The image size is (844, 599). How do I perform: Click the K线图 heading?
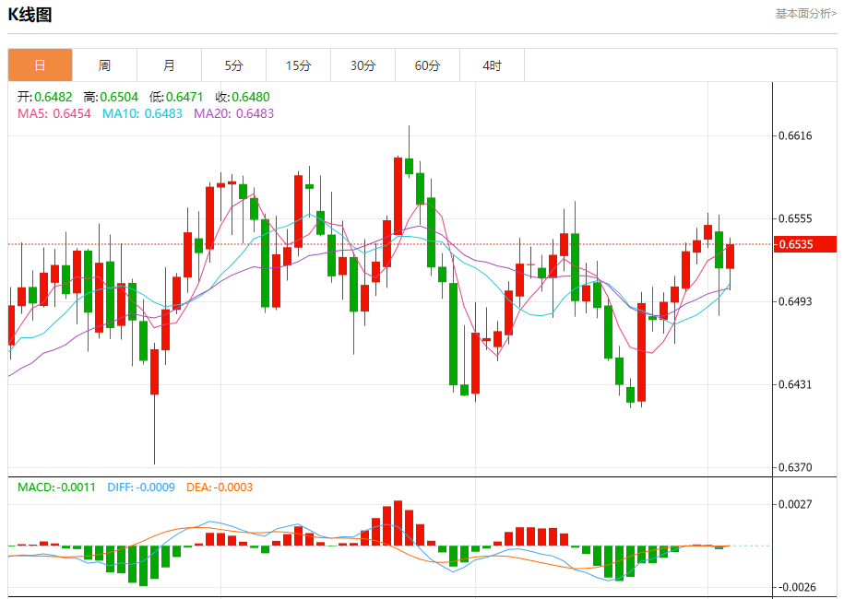30,15
